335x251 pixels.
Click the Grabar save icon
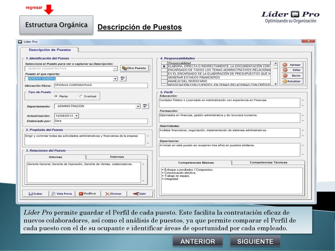point(31,194)
